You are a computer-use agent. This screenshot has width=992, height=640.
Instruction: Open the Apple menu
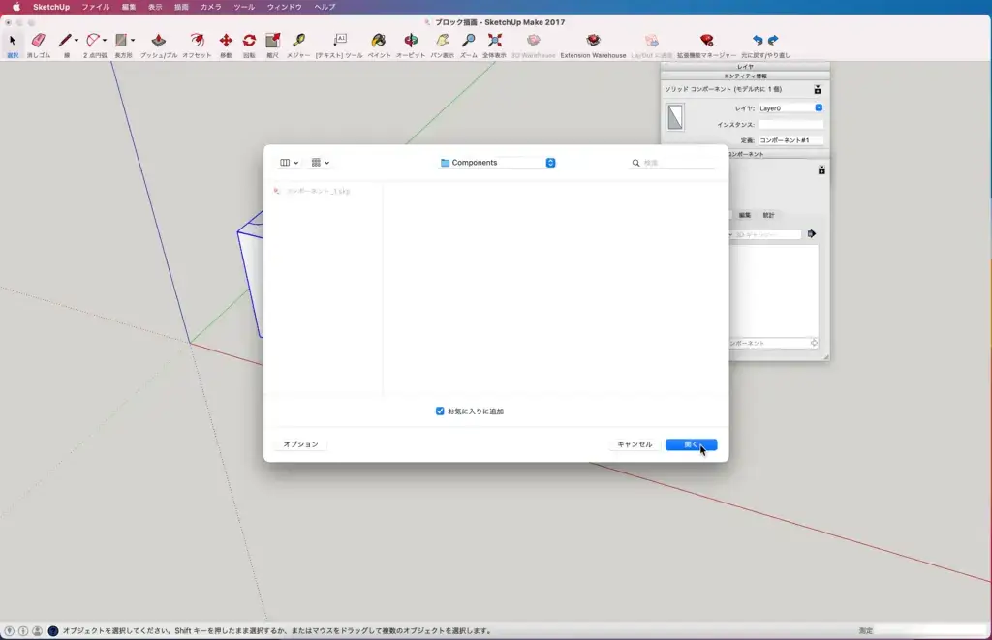pos(16,7)
